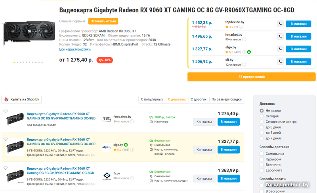
Task: Sort offers 'С популярных'
Action: coord(152,99)
